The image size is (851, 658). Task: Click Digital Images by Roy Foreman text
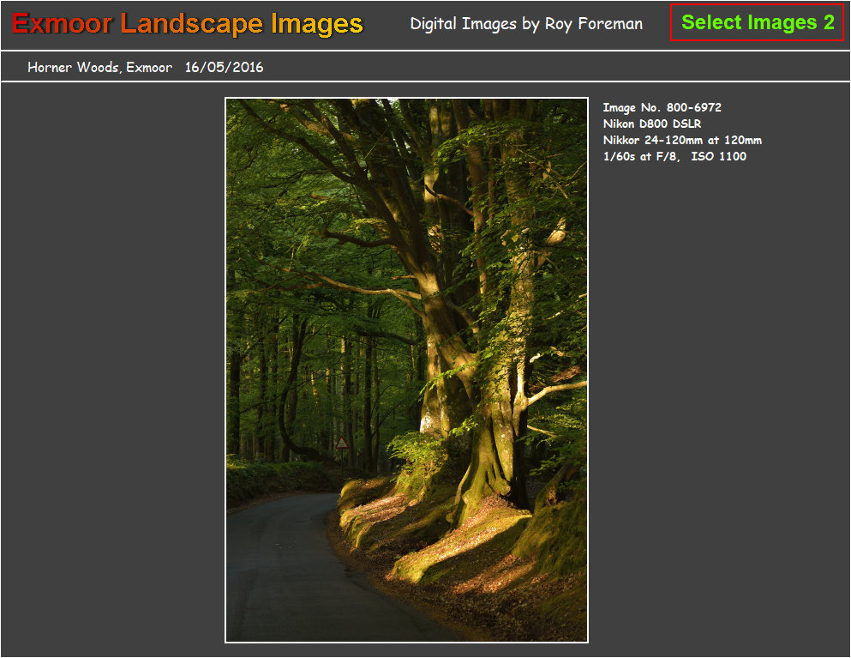(527, 24)
